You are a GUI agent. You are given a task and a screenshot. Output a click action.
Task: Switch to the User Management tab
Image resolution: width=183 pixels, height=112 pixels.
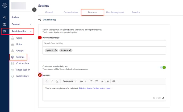[x=115, y=12]
